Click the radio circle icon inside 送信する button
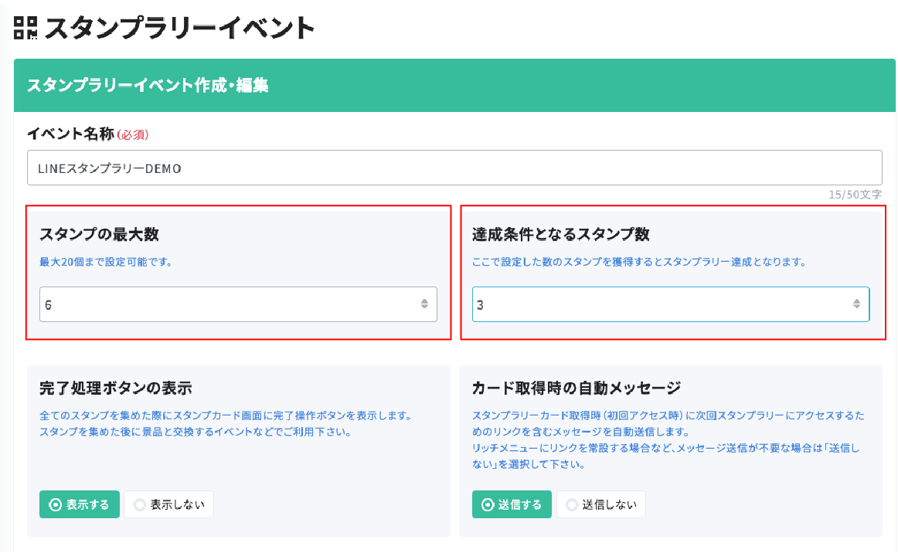Viewport: 898px width, 553px height. pyautogui.click(x=487, y=504)
